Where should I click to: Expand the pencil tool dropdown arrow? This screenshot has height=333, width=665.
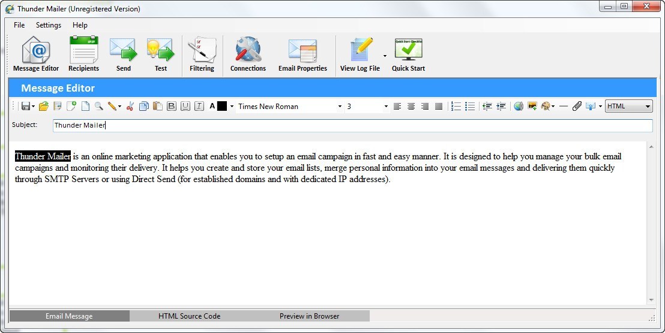click(119, 107)
